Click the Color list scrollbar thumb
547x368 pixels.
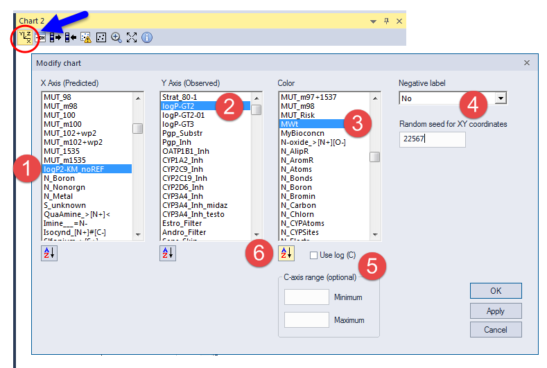tap(375, 157)
